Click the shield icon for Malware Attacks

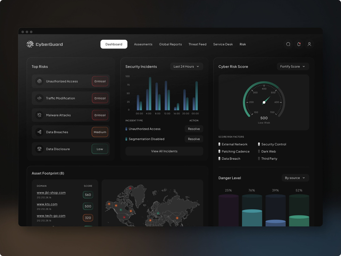[x=39, y=115]
